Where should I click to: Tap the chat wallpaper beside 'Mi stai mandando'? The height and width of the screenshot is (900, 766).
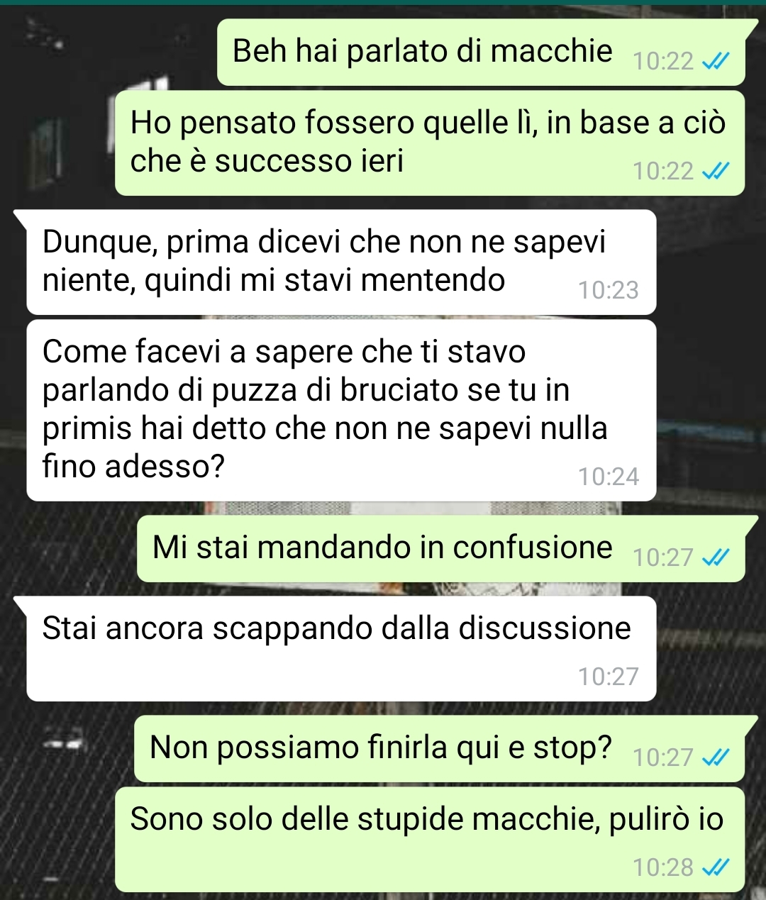[67, 549]
